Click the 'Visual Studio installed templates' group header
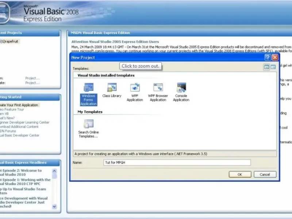The image size is (292, 219). 106,76
